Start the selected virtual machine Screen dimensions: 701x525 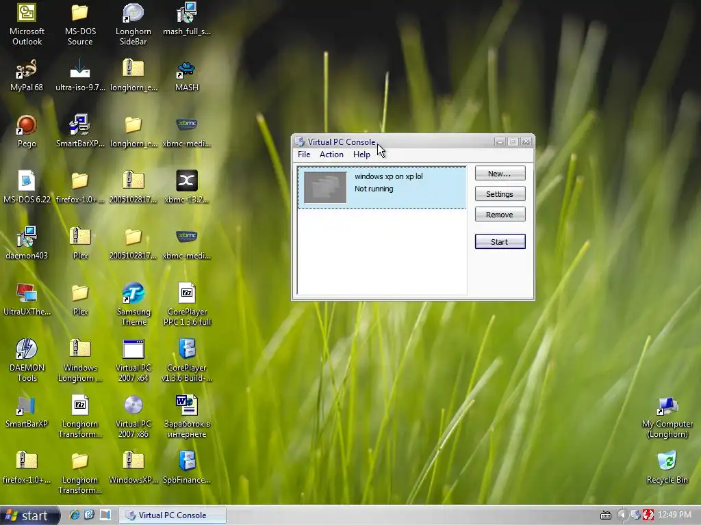pos(500,241)
